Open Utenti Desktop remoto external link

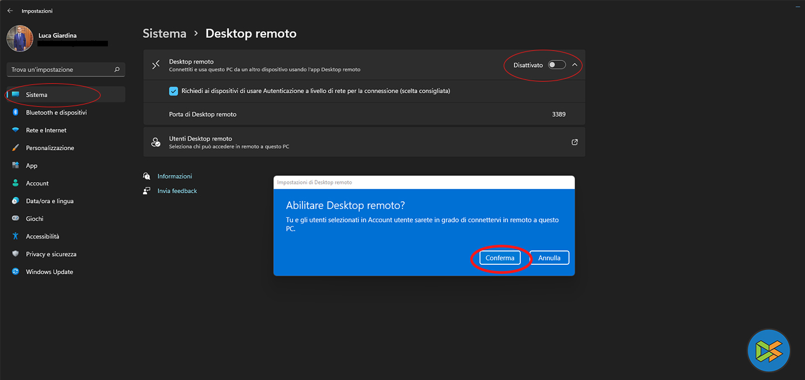coord(575,142)
